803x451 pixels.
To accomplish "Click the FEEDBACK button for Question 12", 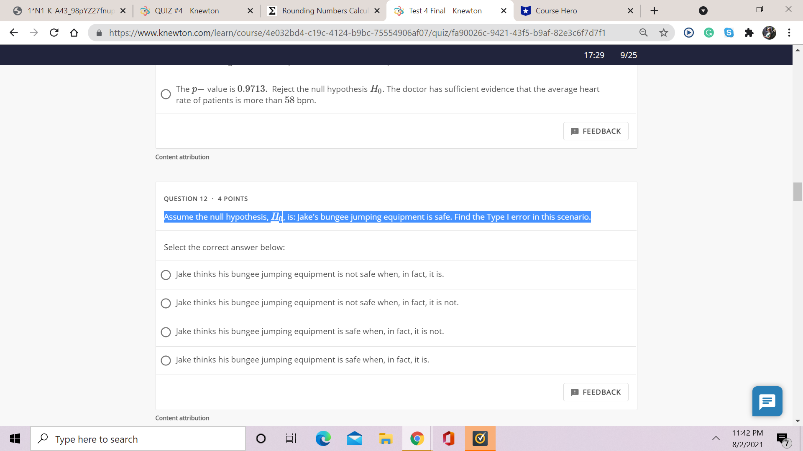I will tap(596, 392).
